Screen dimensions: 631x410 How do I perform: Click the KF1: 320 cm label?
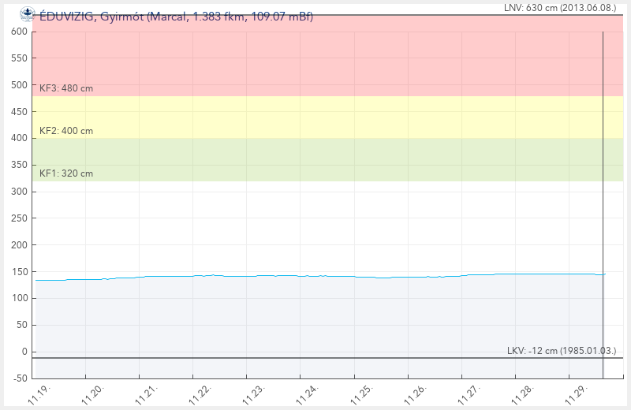(x=66, y=173)
